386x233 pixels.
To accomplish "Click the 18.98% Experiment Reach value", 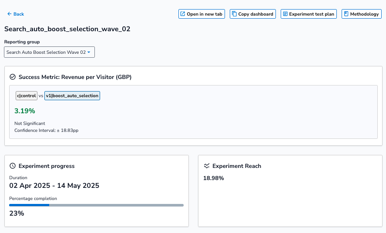I will click(214, 178).
